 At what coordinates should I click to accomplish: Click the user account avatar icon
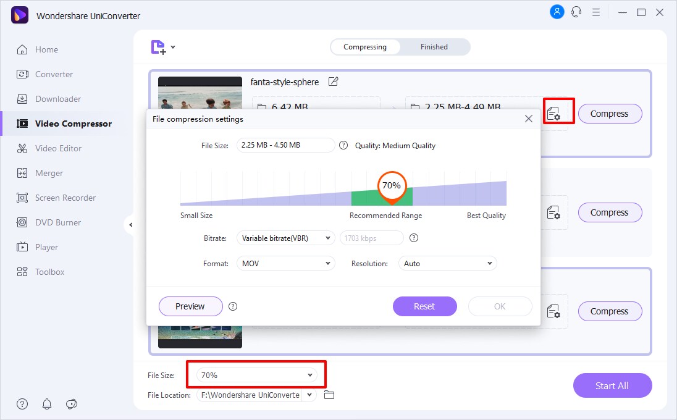[557, 12]
